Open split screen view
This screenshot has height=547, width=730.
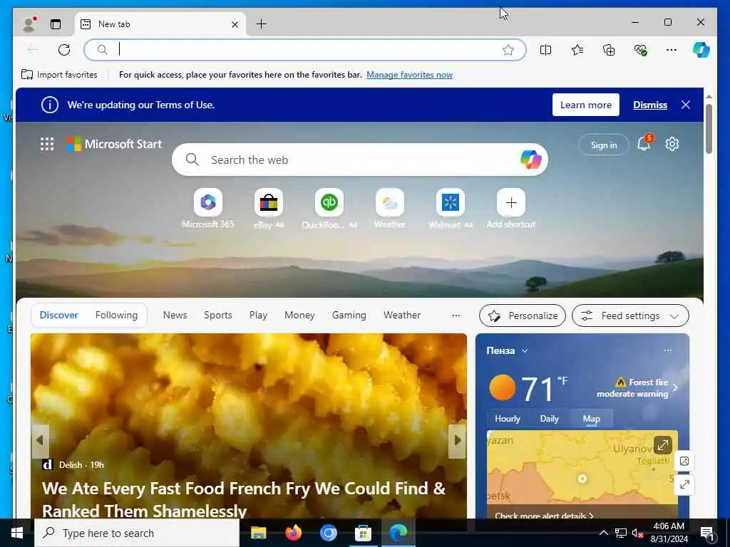[x=545, y=50]
